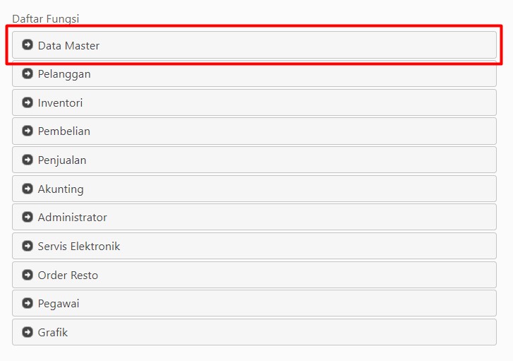Click the arrow icon beside Pelanggan
Image resolution: width=513 pixels, height=361 pixels.
point(28,73)
